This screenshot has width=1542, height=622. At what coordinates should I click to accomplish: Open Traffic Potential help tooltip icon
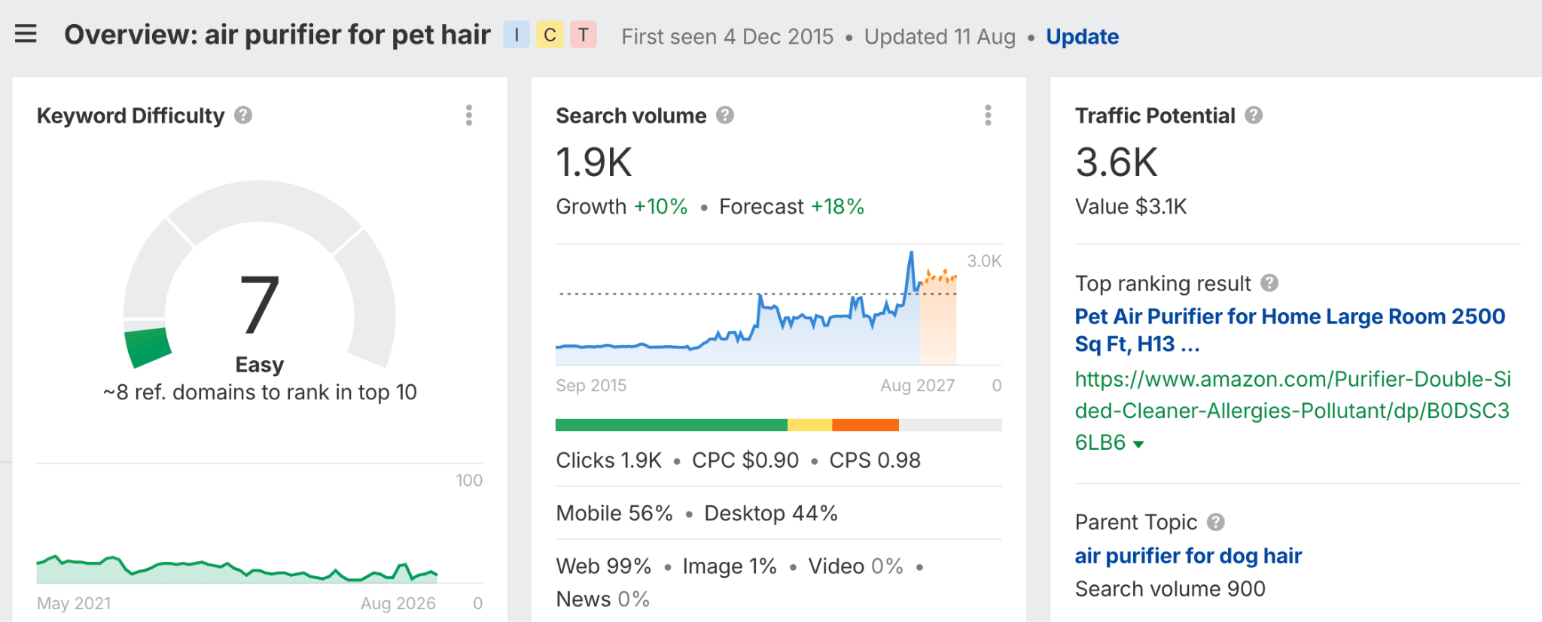[1254, 115]
